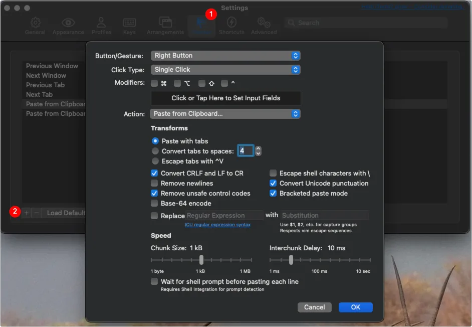
Task: Uncheck Remove unsafe control codes
Action: coord(154,193)
